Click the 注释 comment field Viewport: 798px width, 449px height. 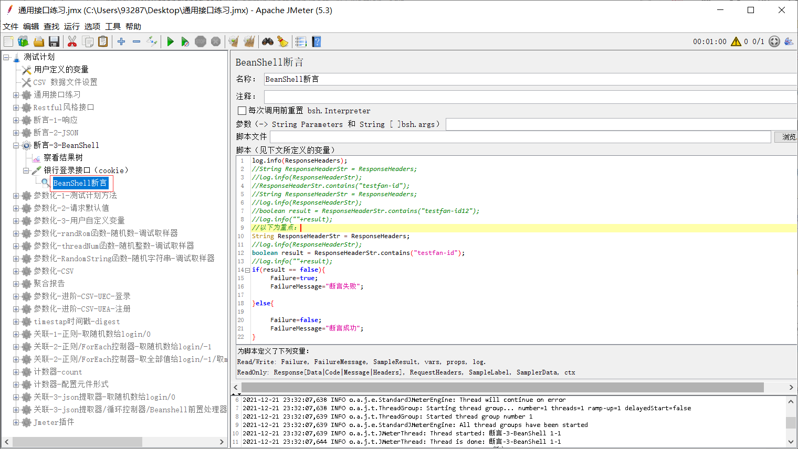[x=530, y=97]
